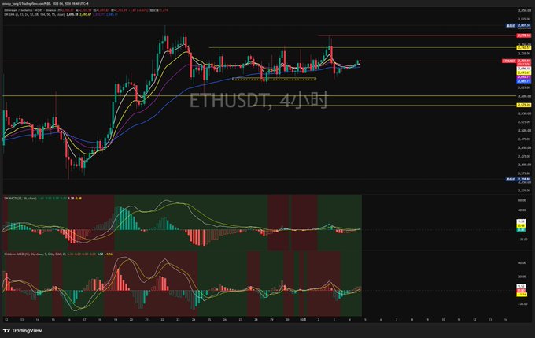
Task: Click the 22 date label on time axis
Action: [162, 320]
